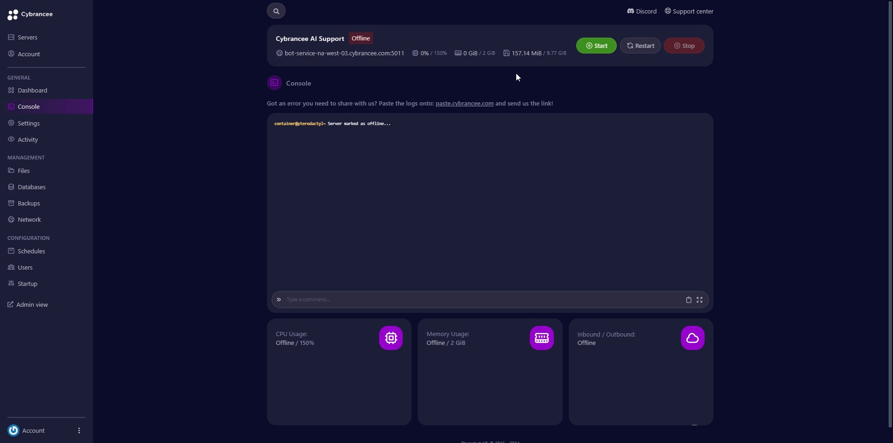
Task: Expand console to fullscreen
Action: coord(700,300)
